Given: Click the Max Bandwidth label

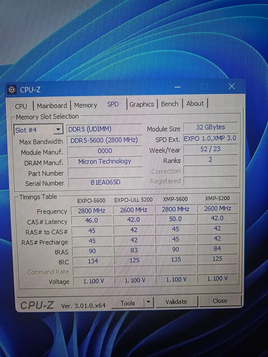Looking at the screenshot, I should coord(41,142).
